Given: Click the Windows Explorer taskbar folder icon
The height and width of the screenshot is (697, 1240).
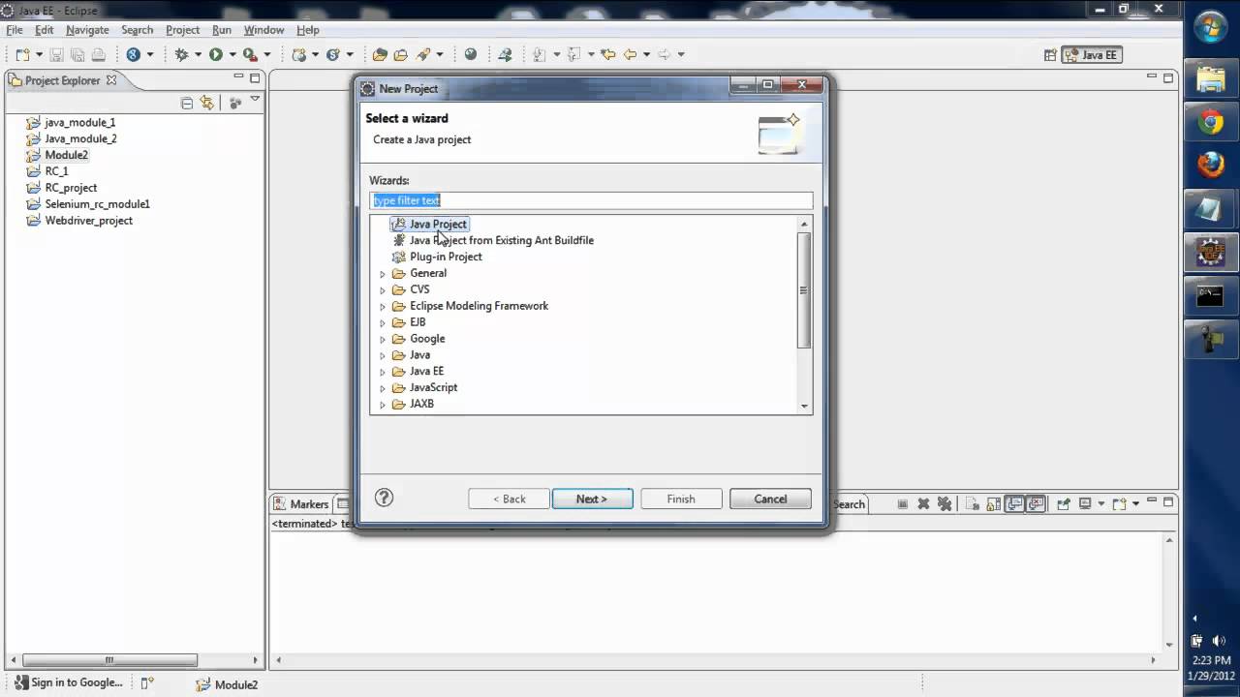Looking at the screenshot, I should (x=1210, y=78).
